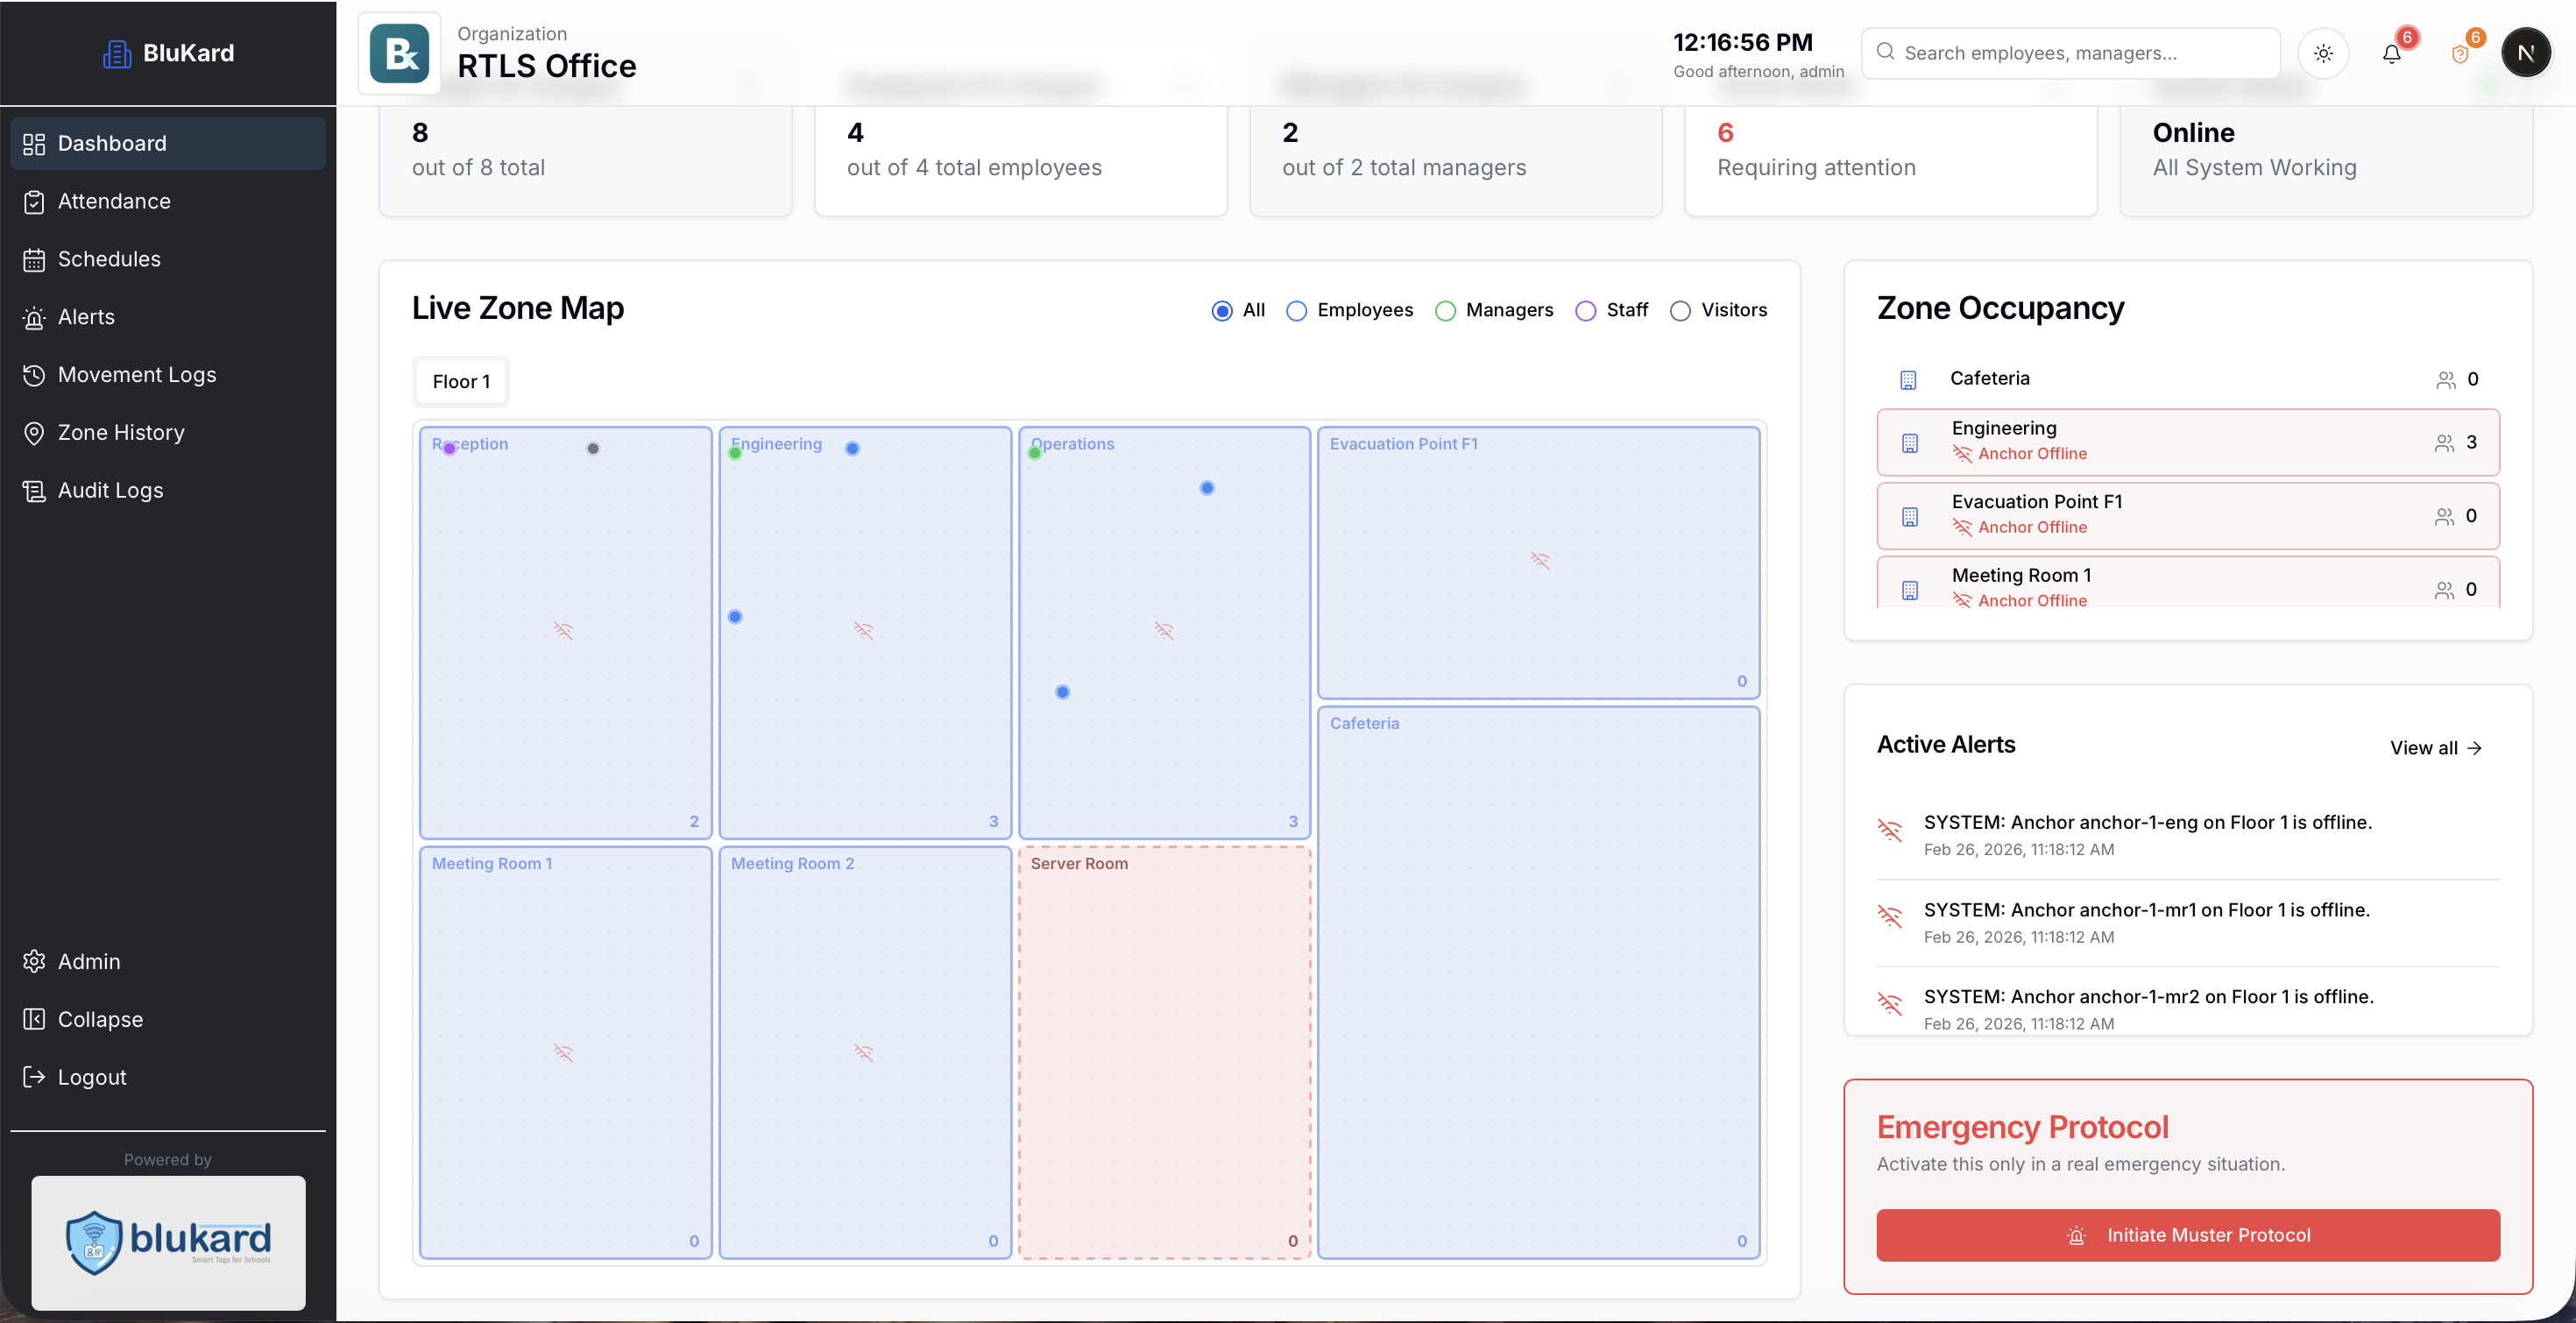
Task: Click the Initiate Muster Protocol button
Action: point(2187,1235)
